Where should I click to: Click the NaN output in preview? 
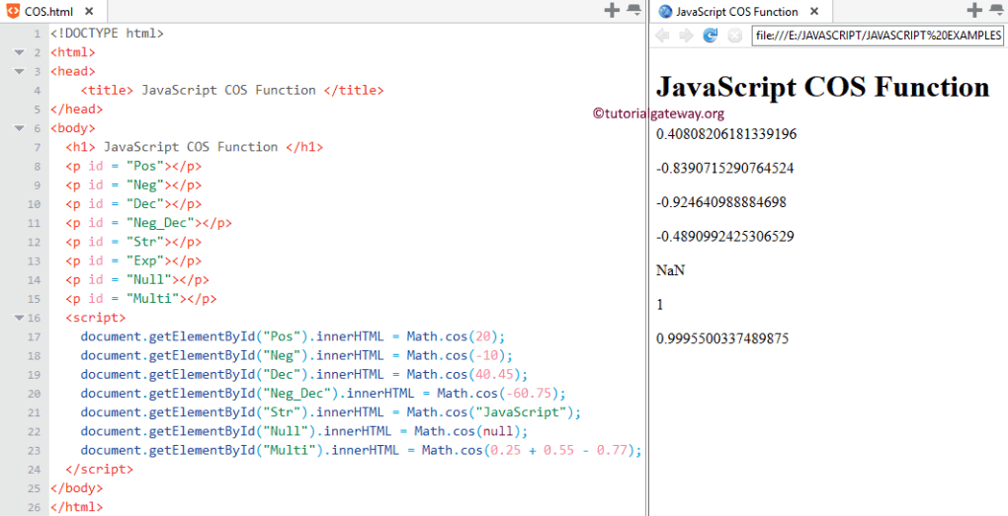click(670, 270)
